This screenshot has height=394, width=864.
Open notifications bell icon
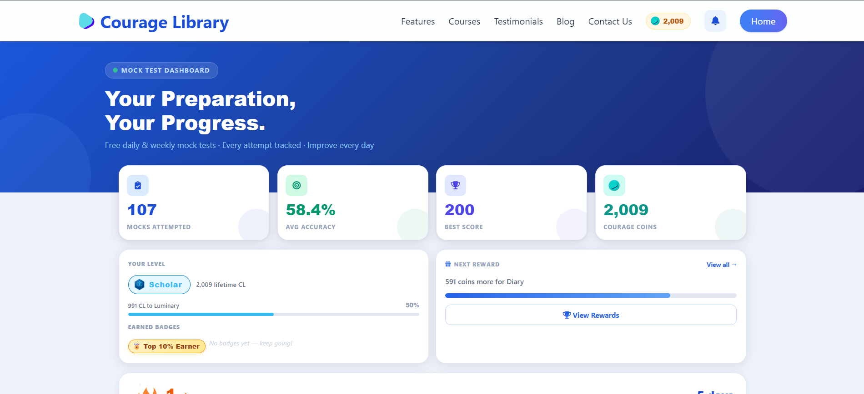pos(715,21)
